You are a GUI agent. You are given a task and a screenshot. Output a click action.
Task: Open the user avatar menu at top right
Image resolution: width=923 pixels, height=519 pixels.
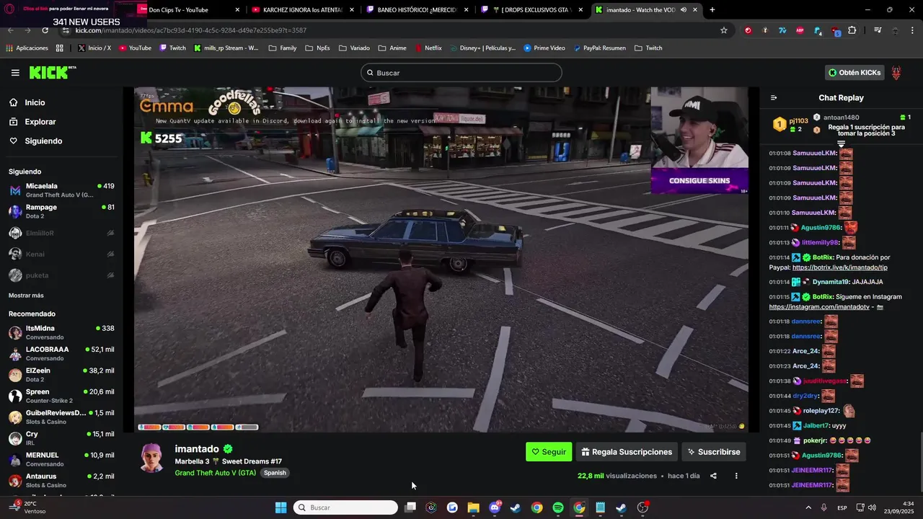click(x=896, y=73)
